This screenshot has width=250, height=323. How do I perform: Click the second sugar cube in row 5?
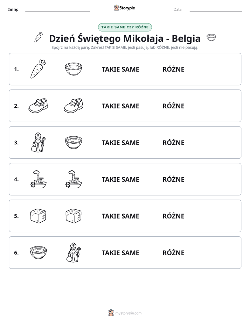point(74,216)
